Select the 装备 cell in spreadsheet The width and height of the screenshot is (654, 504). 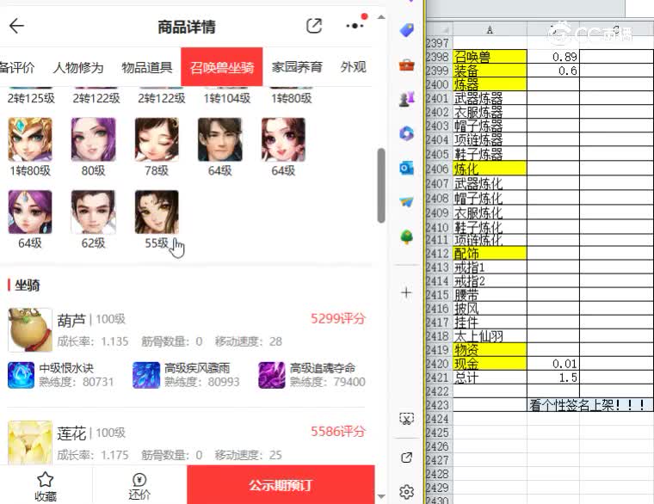point(490,71)
